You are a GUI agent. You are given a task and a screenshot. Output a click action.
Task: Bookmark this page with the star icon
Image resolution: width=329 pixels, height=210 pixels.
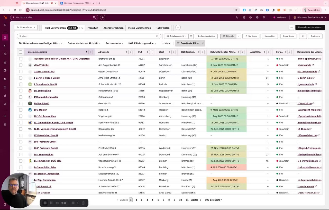click(236, 10)
